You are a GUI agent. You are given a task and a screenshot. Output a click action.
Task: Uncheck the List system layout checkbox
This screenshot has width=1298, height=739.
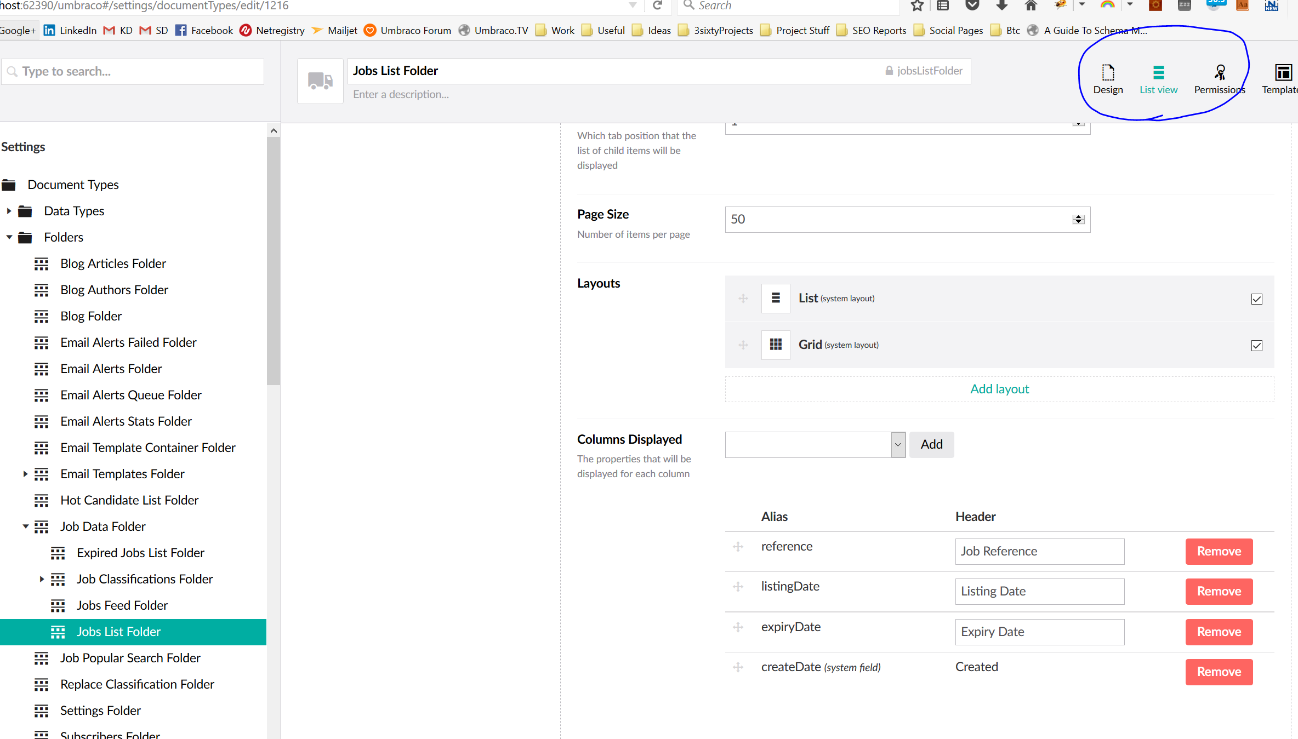click(1256, 299)
